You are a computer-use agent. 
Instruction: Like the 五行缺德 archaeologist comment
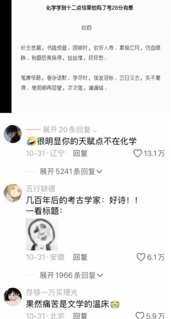coord(141,257)
